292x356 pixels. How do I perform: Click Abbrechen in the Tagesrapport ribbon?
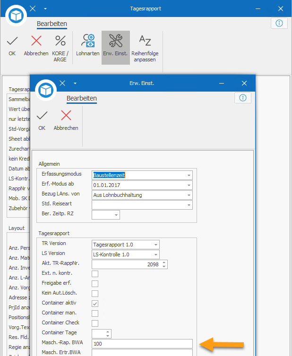click(x=36, y=46)
